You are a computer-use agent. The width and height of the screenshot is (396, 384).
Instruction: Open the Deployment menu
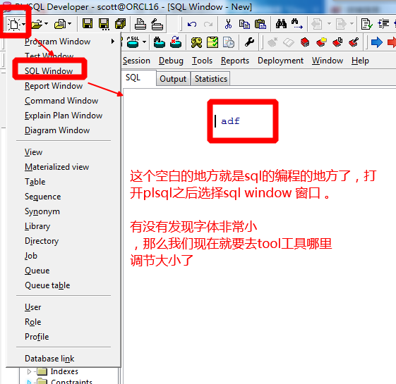280,61
